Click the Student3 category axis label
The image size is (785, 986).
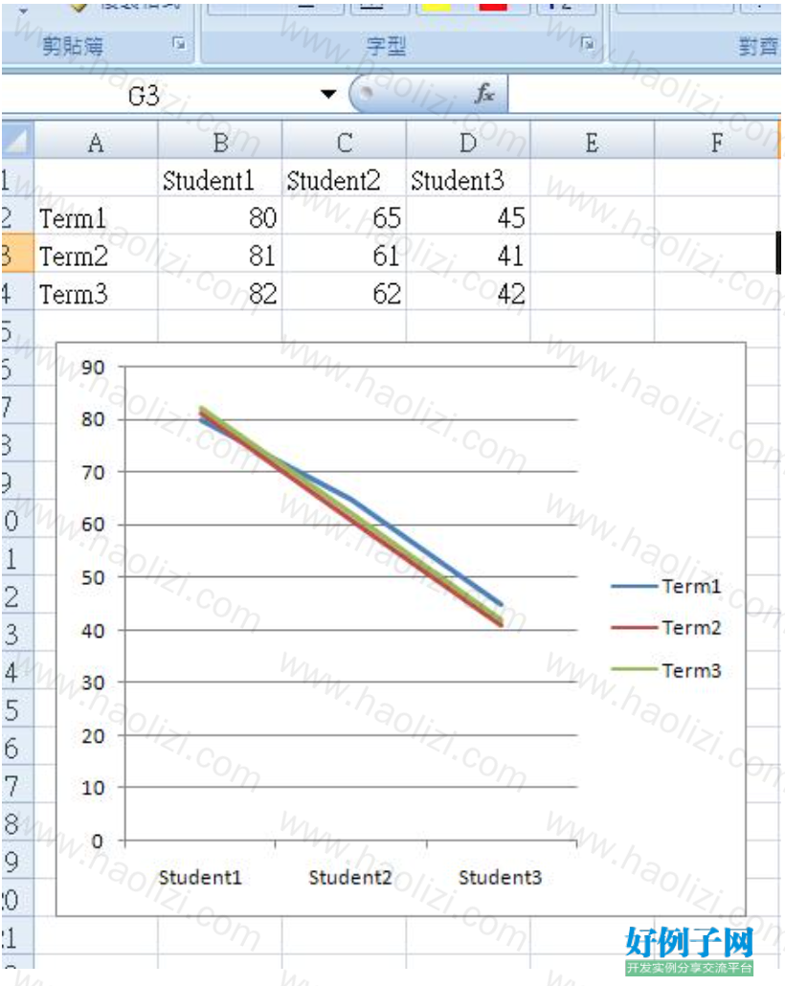tap(500, 877)
